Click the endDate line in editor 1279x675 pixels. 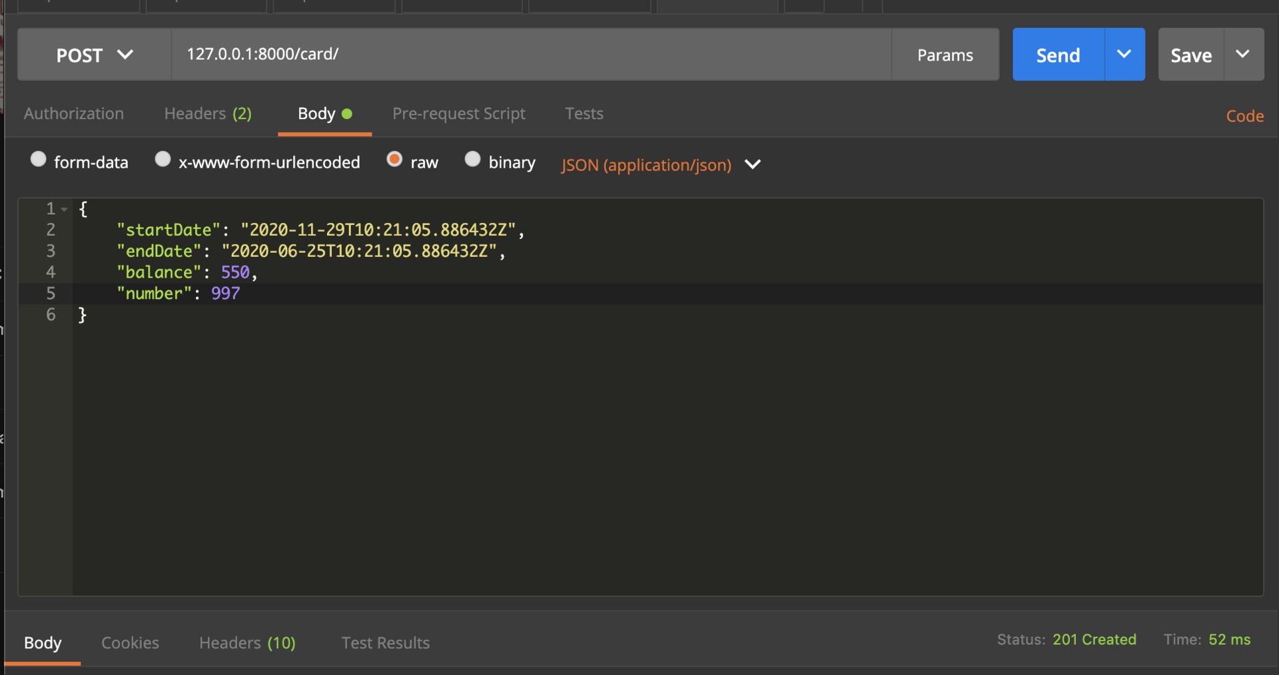point(311,251)
